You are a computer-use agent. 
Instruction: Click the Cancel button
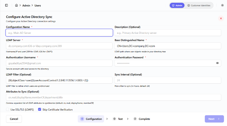coord(14,119)
